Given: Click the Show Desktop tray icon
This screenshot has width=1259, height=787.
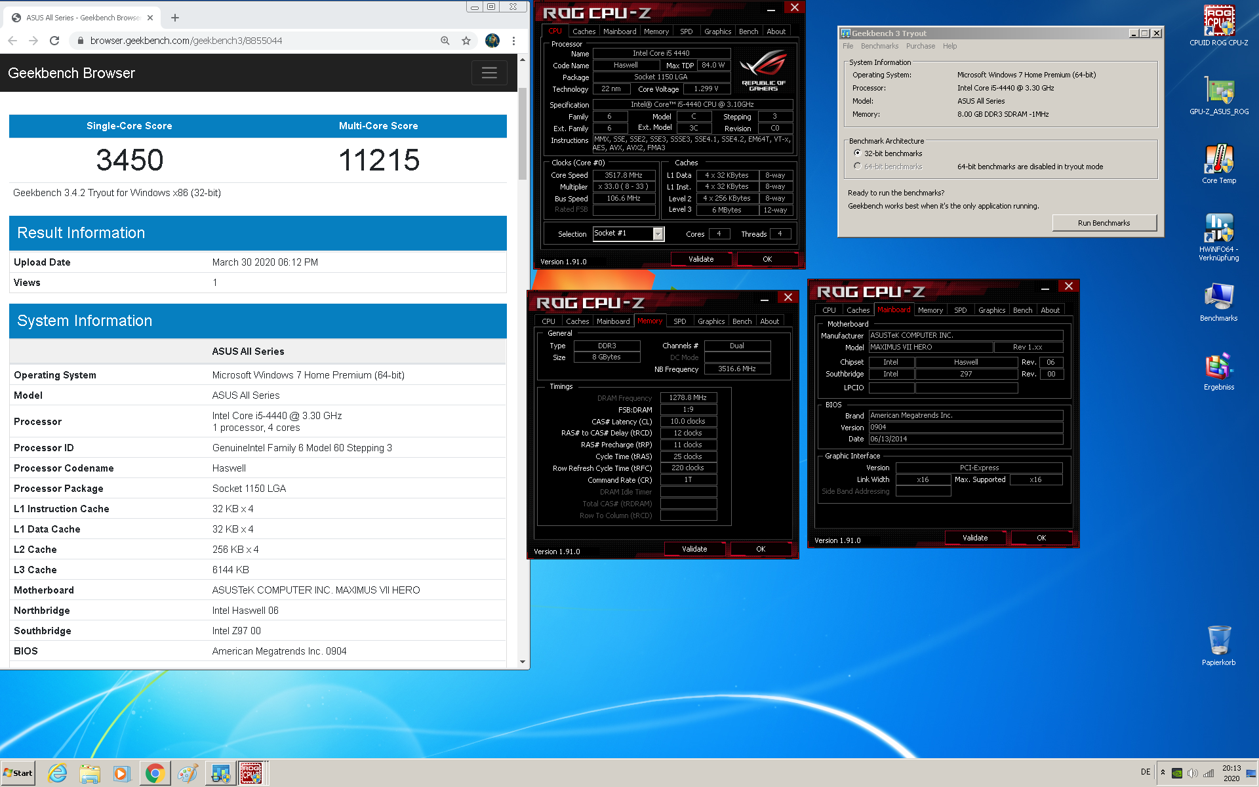Looking at the screenshot, I should 1251,773.
